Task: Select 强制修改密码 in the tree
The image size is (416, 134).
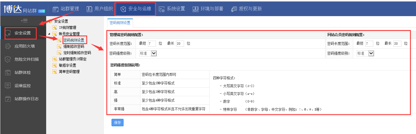Action: [x=74, y=46]
